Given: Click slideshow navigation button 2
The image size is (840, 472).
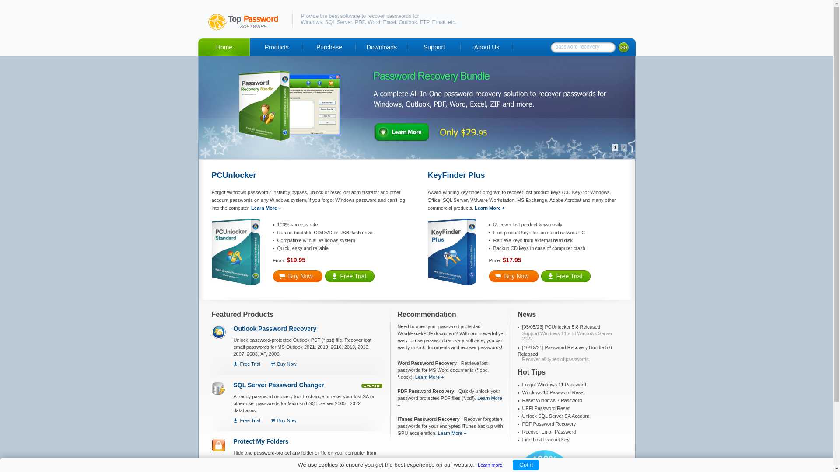Looking at the screenshot, I should tap(623, 148).
